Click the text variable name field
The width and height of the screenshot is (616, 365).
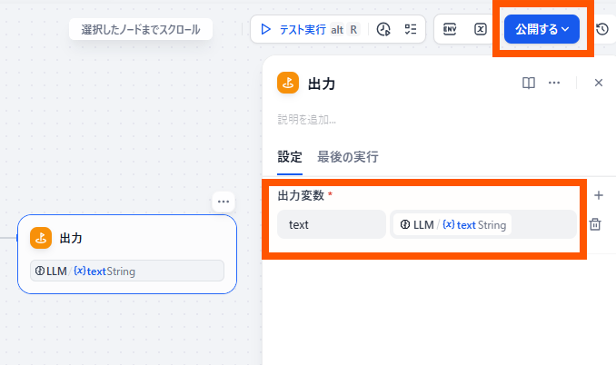tap(332, 224)
